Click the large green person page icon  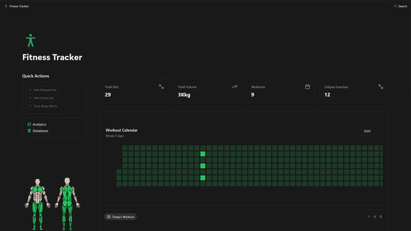(x=30, y=40)
